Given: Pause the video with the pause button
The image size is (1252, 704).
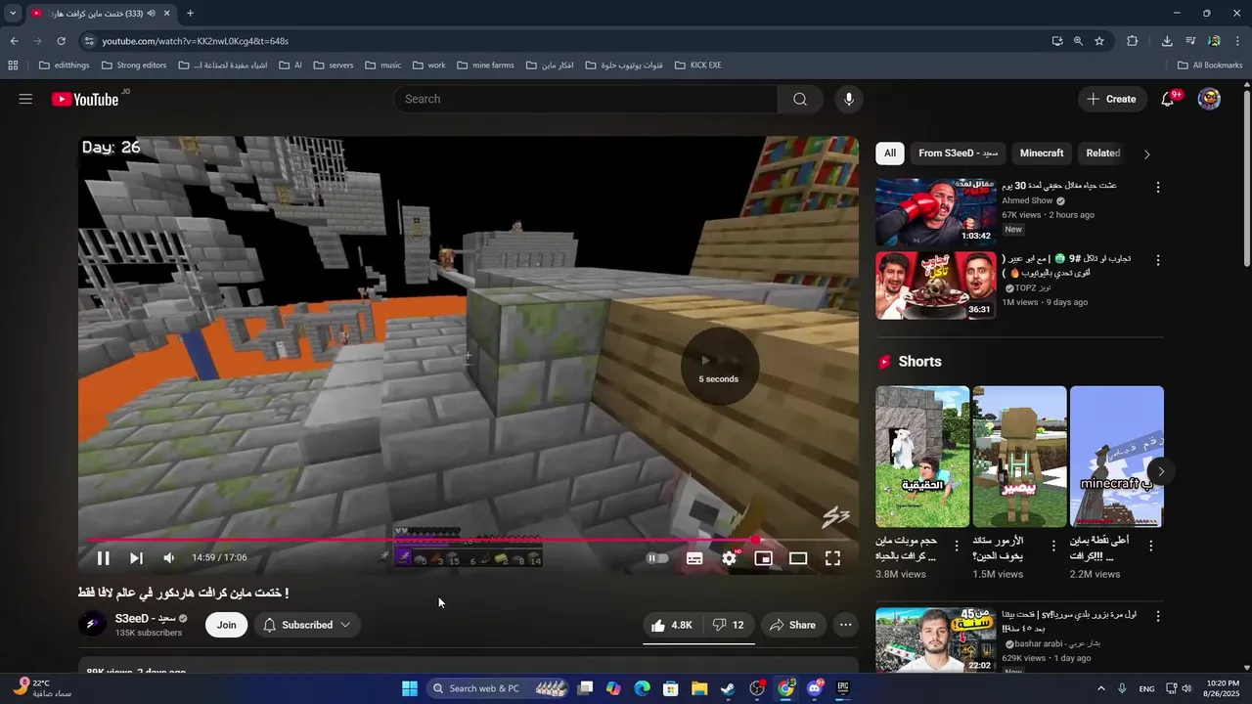Looking at the screenshot, I should pyautogui.click(x=103, y=558).
